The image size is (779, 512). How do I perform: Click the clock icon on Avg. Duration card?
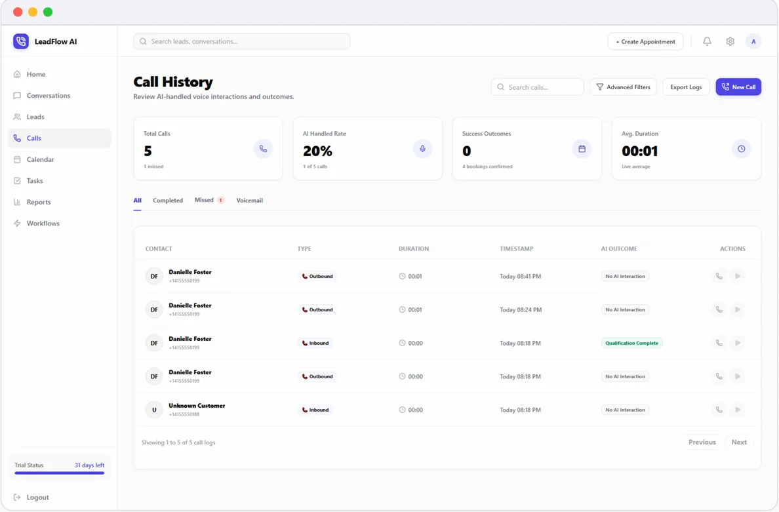pos(741,149)
